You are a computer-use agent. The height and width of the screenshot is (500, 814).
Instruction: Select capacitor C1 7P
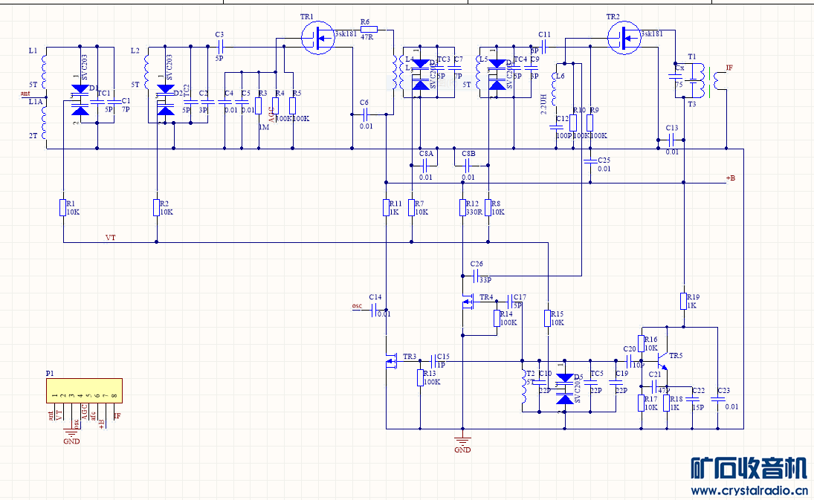click(x=114, y=102)
